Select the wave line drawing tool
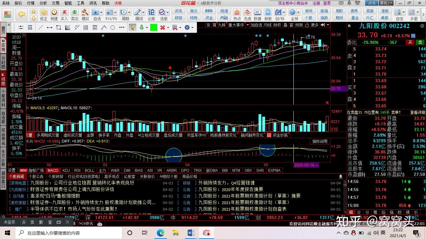This screenshot has width=426, height=239. pos(104,27)
